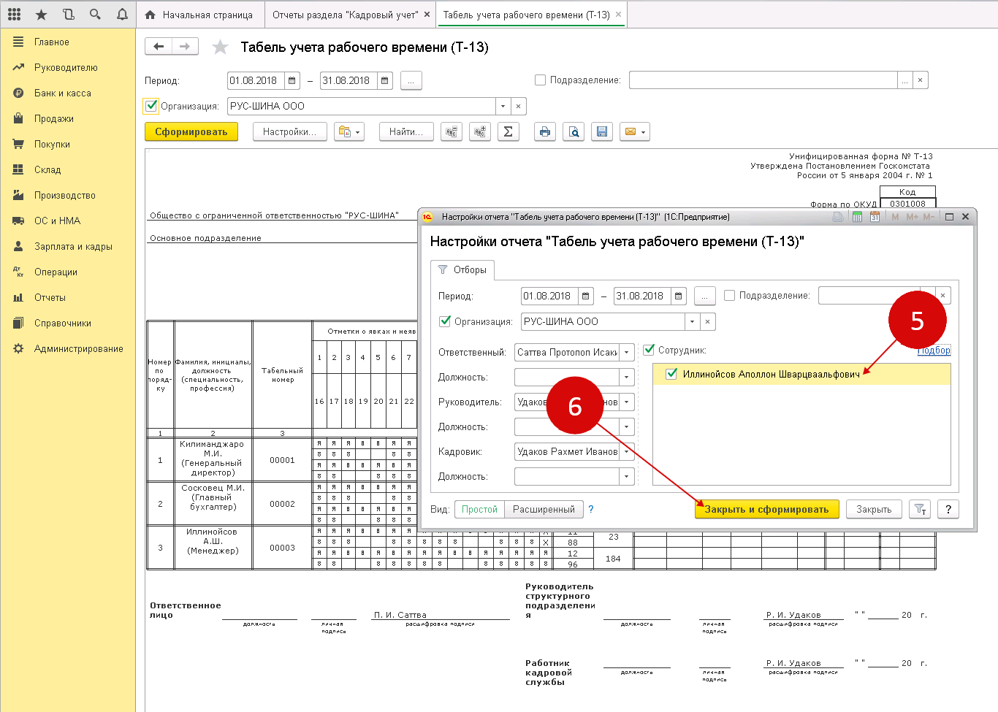Uncheck the Сотрудник checkbox in settings
The height and width of the screenshot is (712, 998).
click(x=649, y=350)
